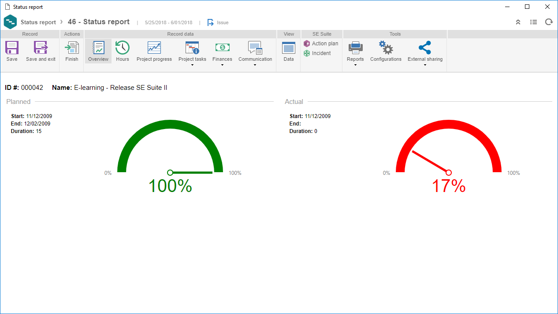
Task: Minimize the Status report window
Action: click(x=507, y=7)
